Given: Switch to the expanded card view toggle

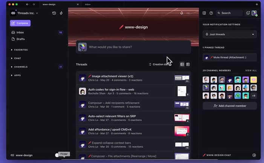Looking at the screenshot, I should coord(182,64).
